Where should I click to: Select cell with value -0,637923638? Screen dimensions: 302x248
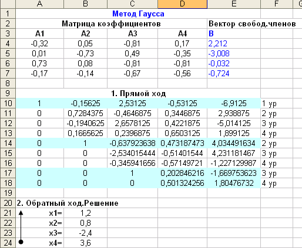pyautogui.click(x=132, y=143)
